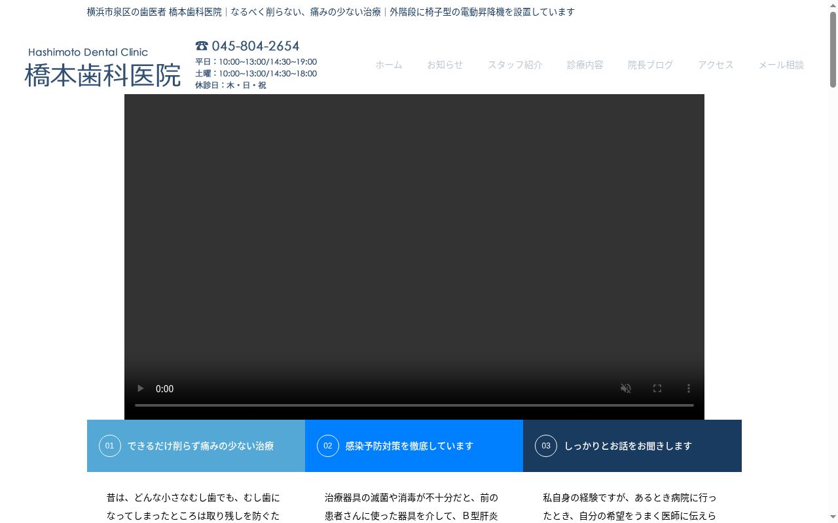Open メール相談 in the navigation
Image resolution: width=838 pixels, height=523 pixels.
[x=781, y=65]
